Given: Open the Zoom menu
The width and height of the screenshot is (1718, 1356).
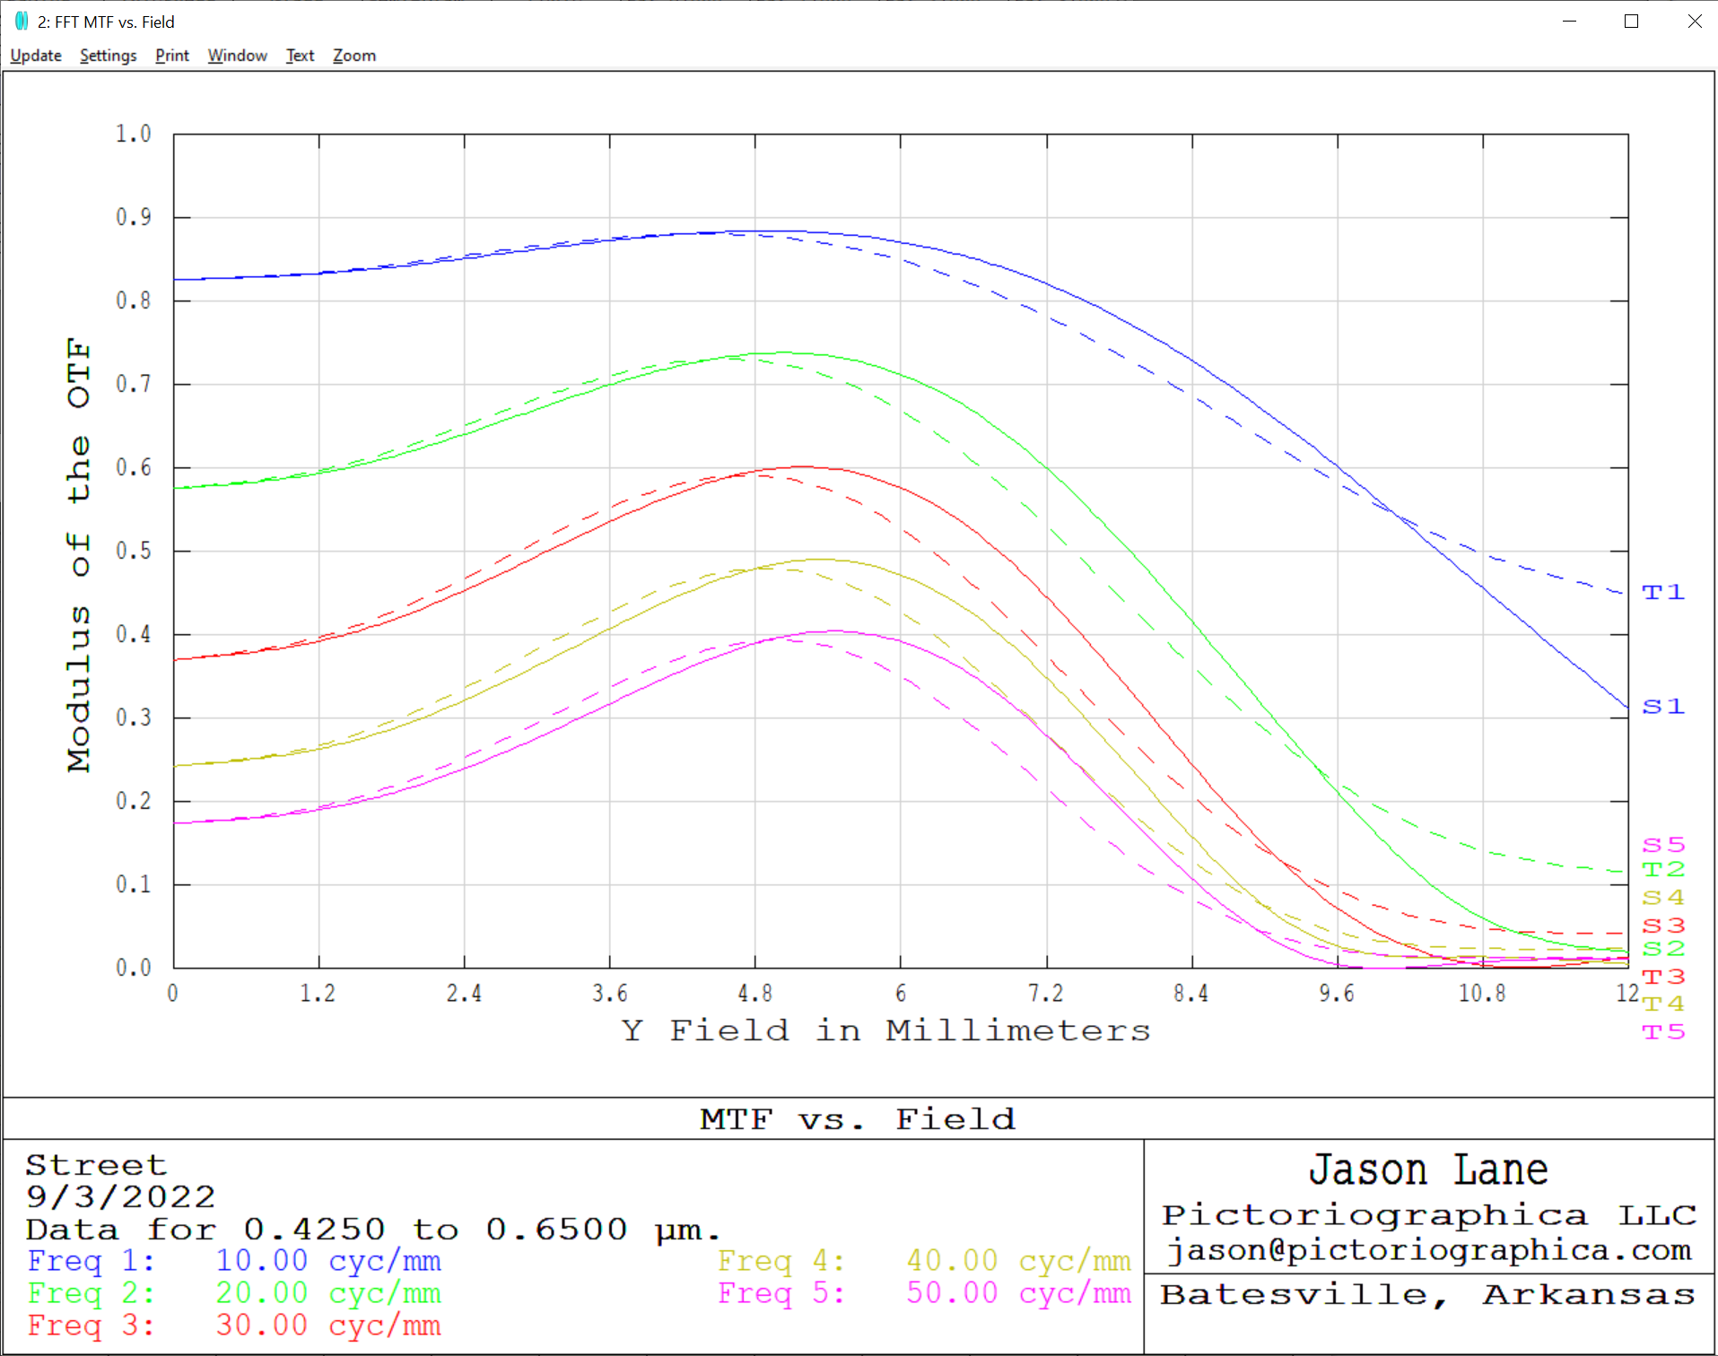Looking at the screenshot, I should pos(354,56).
